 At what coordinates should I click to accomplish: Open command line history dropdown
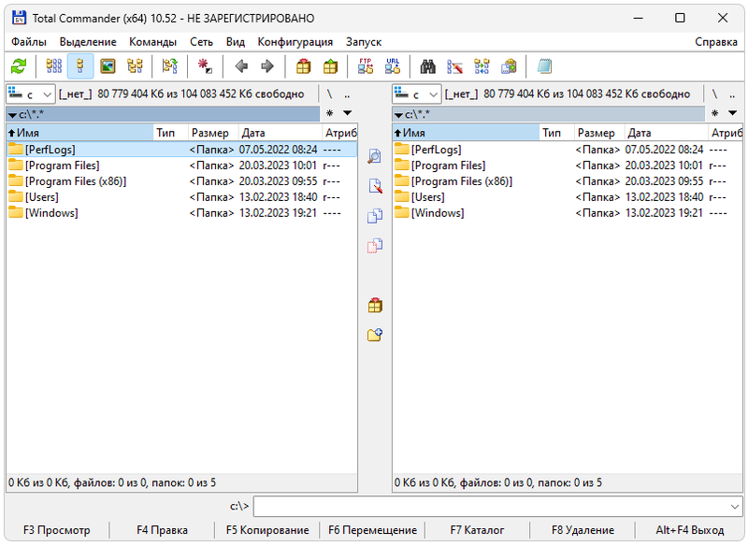(x=735, y=507)
